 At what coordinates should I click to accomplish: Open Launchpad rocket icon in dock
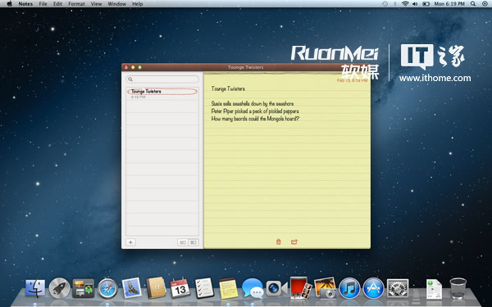[59, 288]
